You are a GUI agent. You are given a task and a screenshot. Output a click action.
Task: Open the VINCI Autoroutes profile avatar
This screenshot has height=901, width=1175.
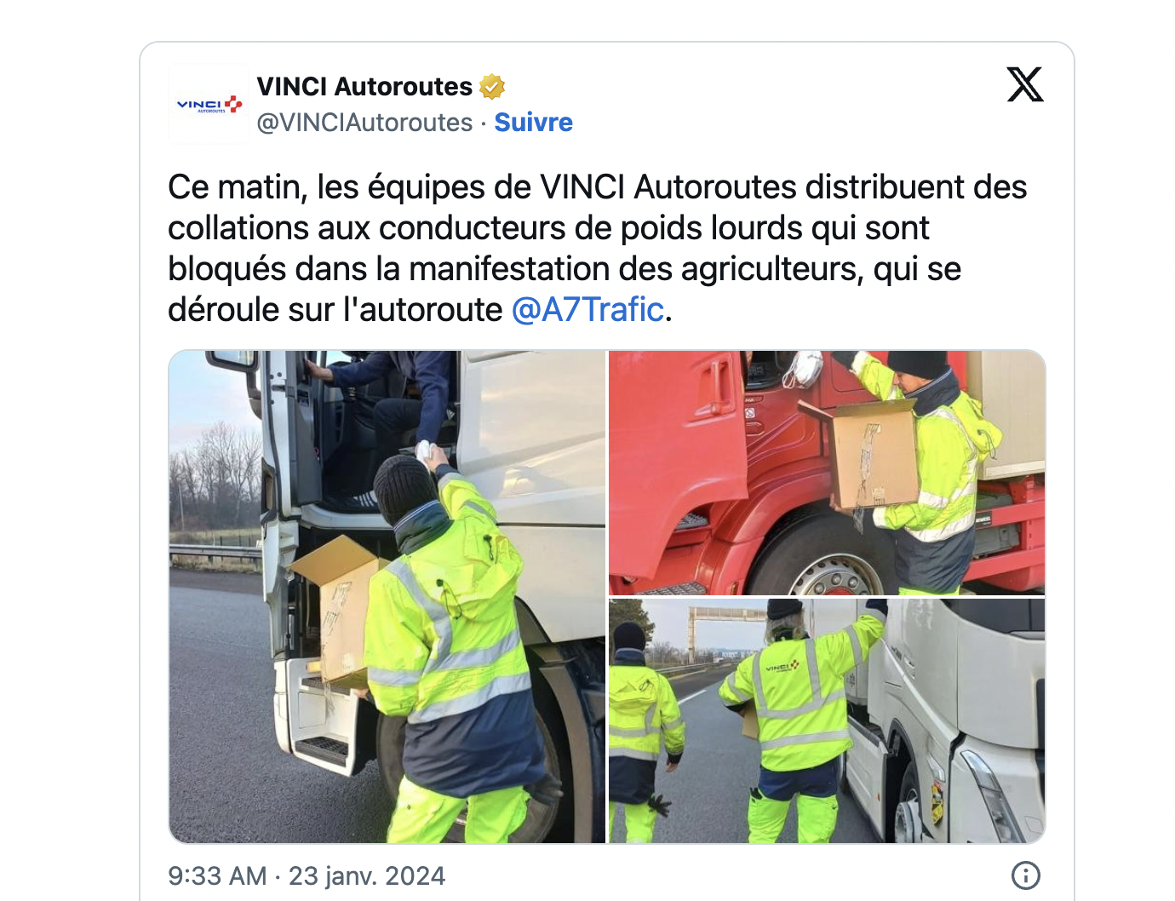point(209,105)
